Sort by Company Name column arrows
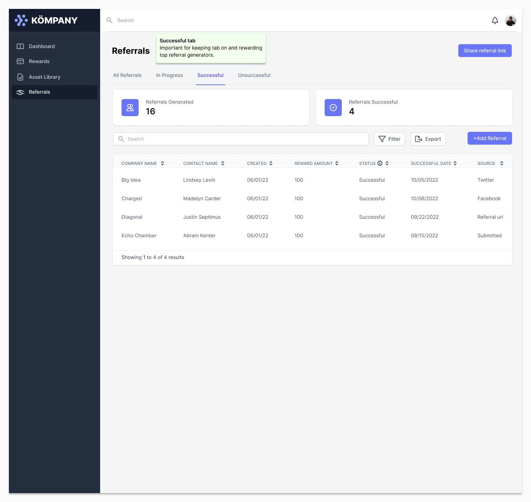This screenshot has width=531, height=502. (163, 163)
